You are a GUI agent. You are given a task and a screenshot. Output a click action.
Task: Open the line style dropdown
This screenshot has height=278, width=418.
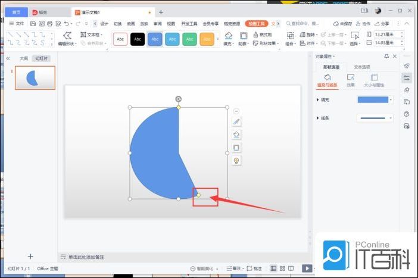(375, 118)
